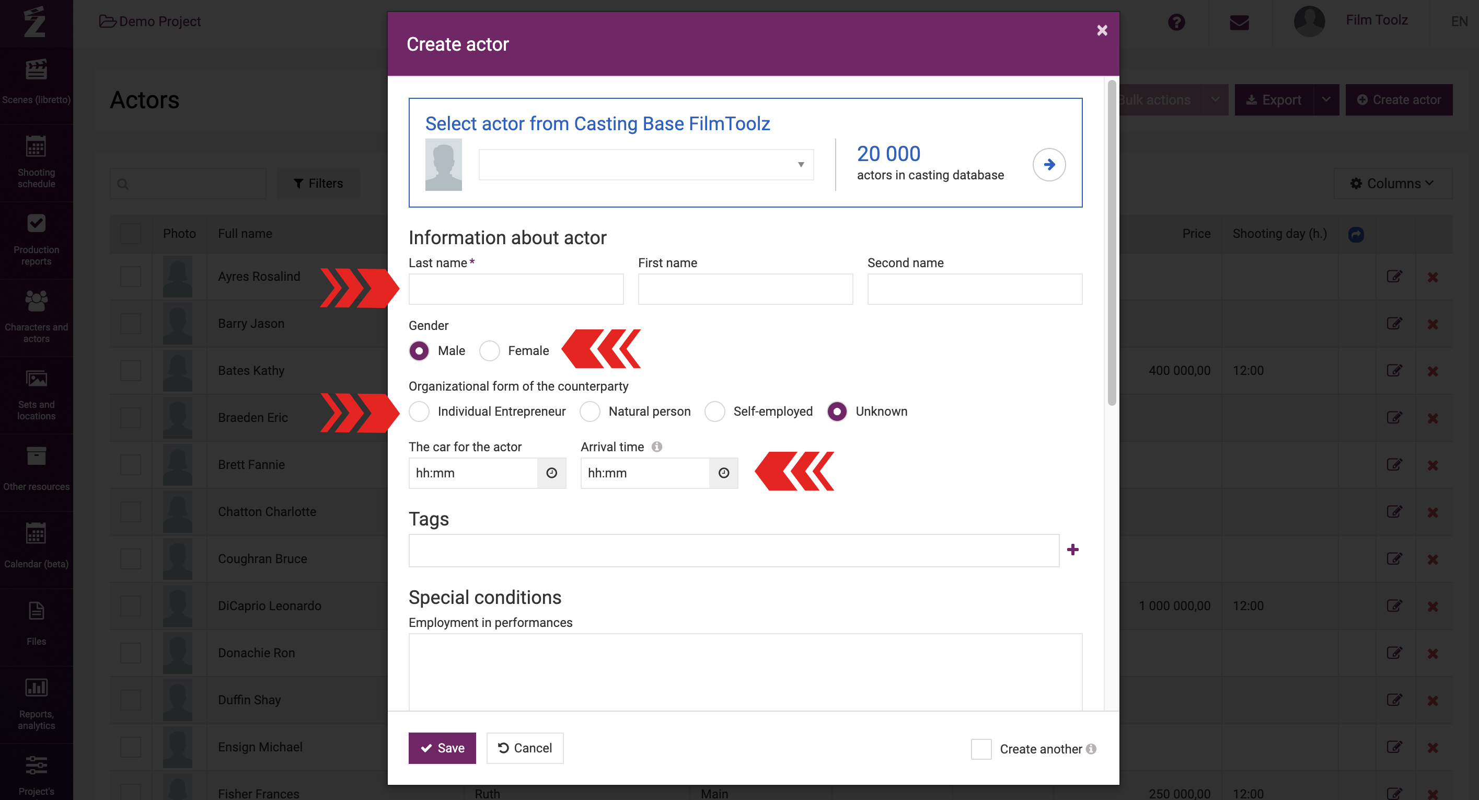
Task: Open the Columns dropdown
Action: point(1393,184)
